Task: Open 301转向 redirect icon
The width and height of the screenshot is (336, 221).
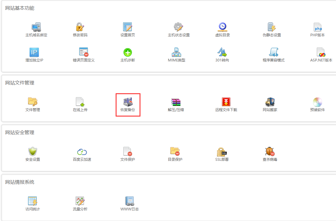Action: pyautogui.click(x=222, y=52)
